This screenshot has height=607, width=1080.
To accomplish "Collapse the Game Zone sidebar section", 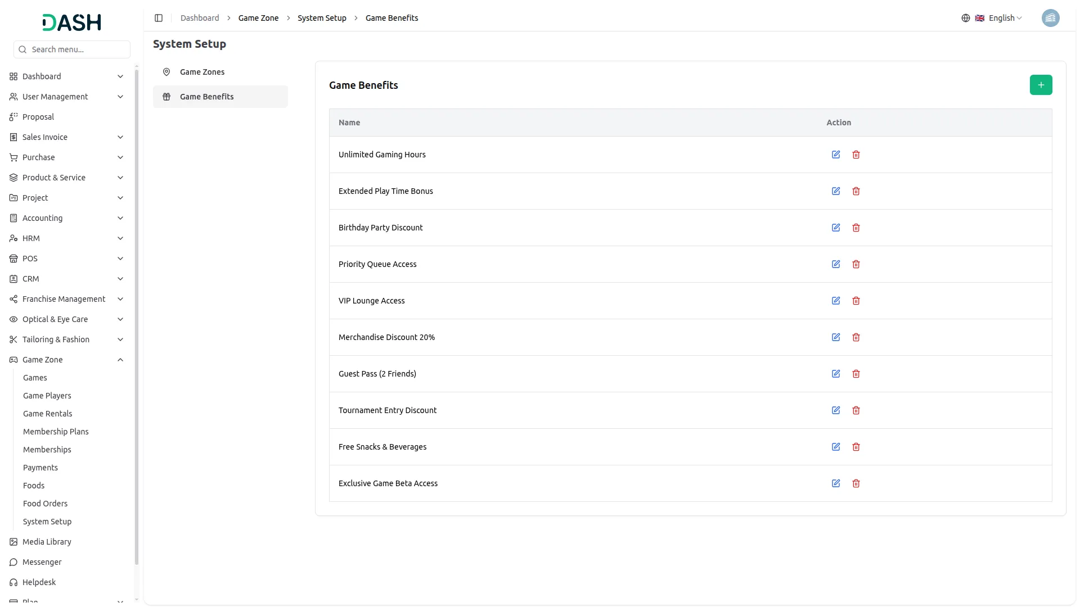I will coord(120,360).
